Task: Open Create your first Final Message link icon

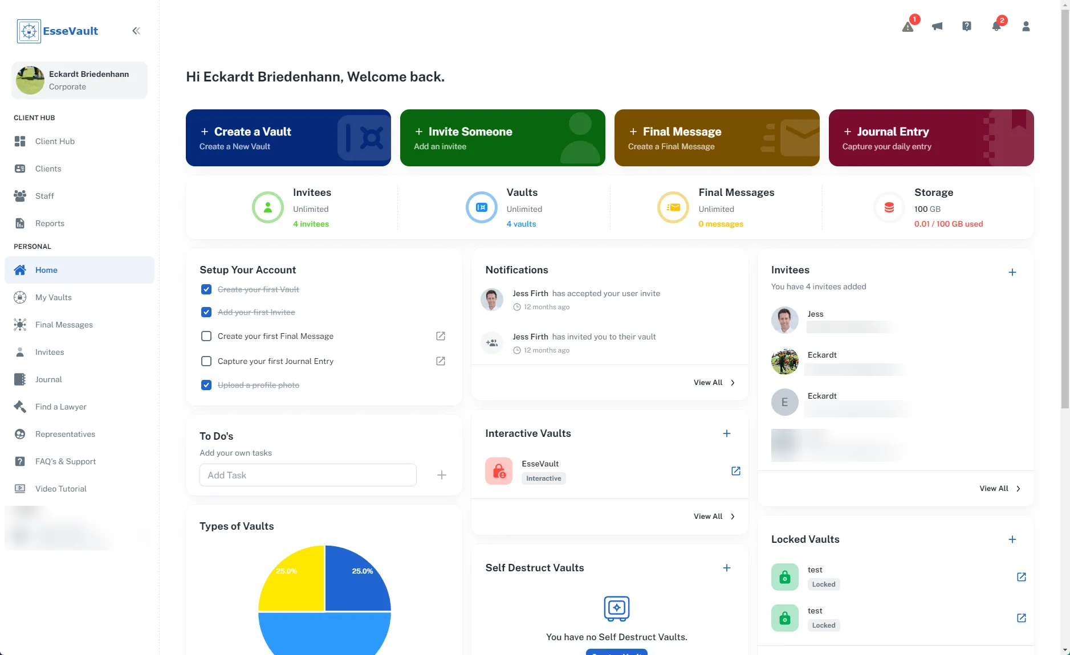Action: pyautogui.click(x=441, y=336)
